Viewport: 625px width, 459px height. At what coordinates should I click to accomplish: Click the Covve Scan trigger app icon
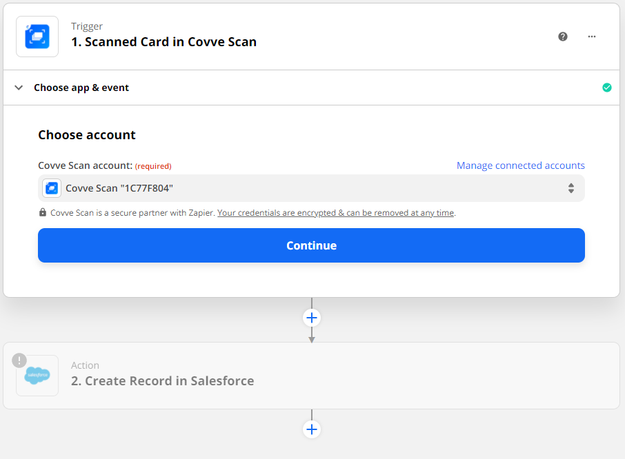coord(37,37)
